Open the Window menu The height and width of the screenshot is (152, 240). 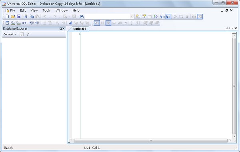(62, 10)
